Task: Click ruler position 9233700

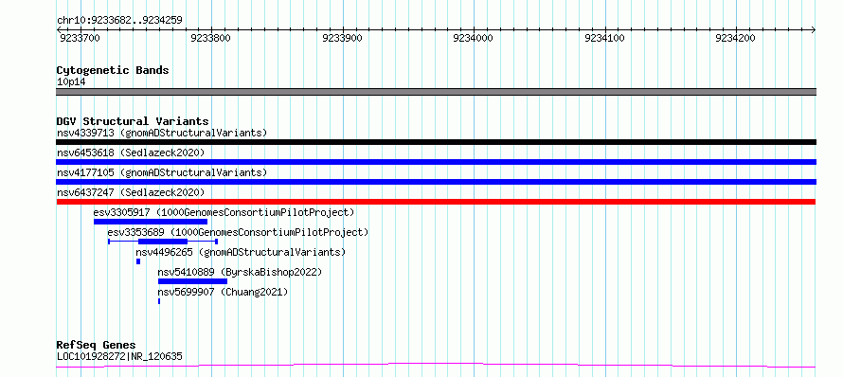Action: [x=80, y=38]
